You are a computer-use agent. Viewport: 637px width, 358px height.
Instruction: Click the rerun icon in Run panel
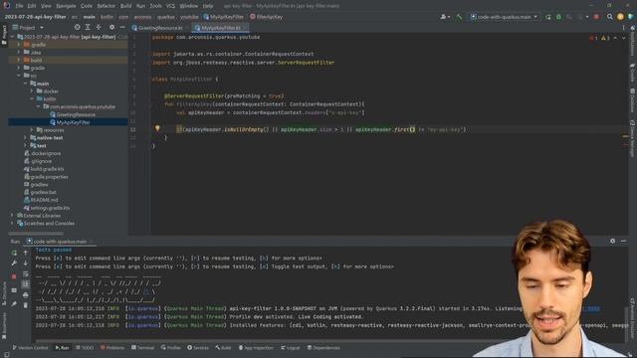pyautogui.click(x=14, y=253)
